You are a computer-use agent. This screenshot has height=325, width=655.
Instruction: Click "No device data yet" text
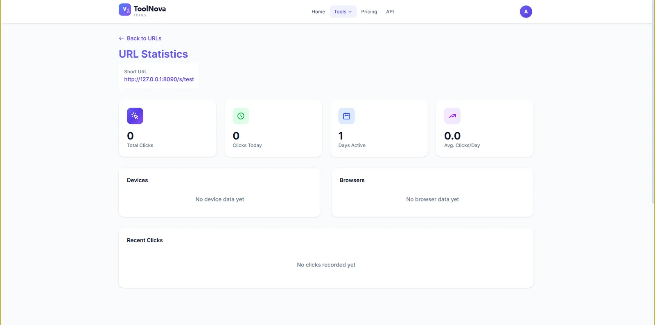[220, 199]
